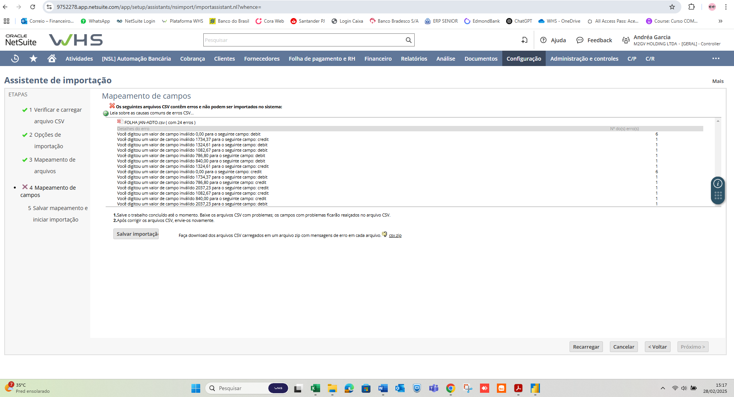Click the NetSuite Pesquisar search field
The height and width of the screenshot is (397, 734).
click(304, 40)
